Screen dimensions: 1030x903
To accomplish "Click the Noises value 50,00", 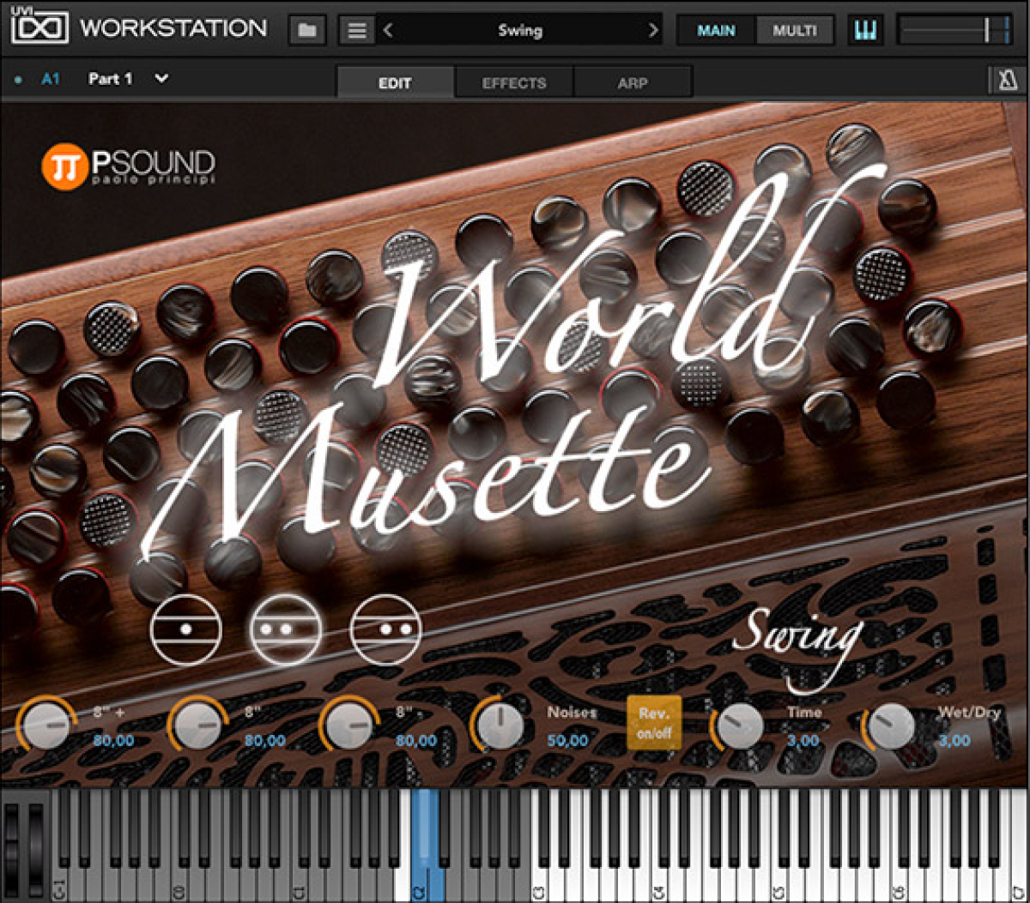I will [568, 740].
